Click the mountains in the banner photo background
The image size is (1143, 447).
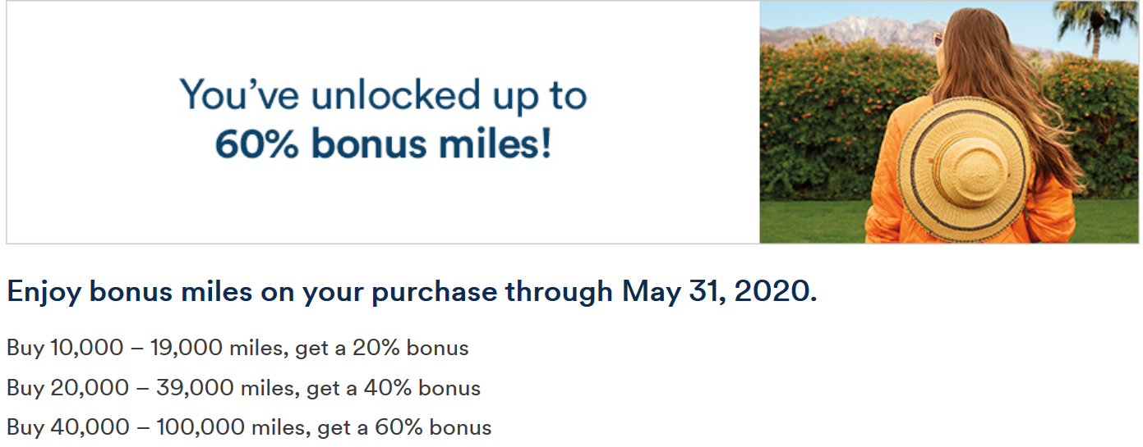(846, 31)
